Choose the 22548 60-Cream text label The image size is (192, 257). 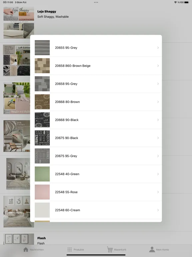click(x=67, y=210)
